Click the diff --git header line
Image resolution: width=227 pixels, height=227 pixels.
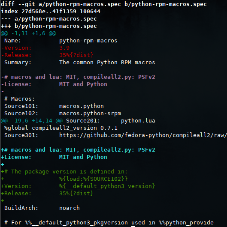(x=103, y=4)
